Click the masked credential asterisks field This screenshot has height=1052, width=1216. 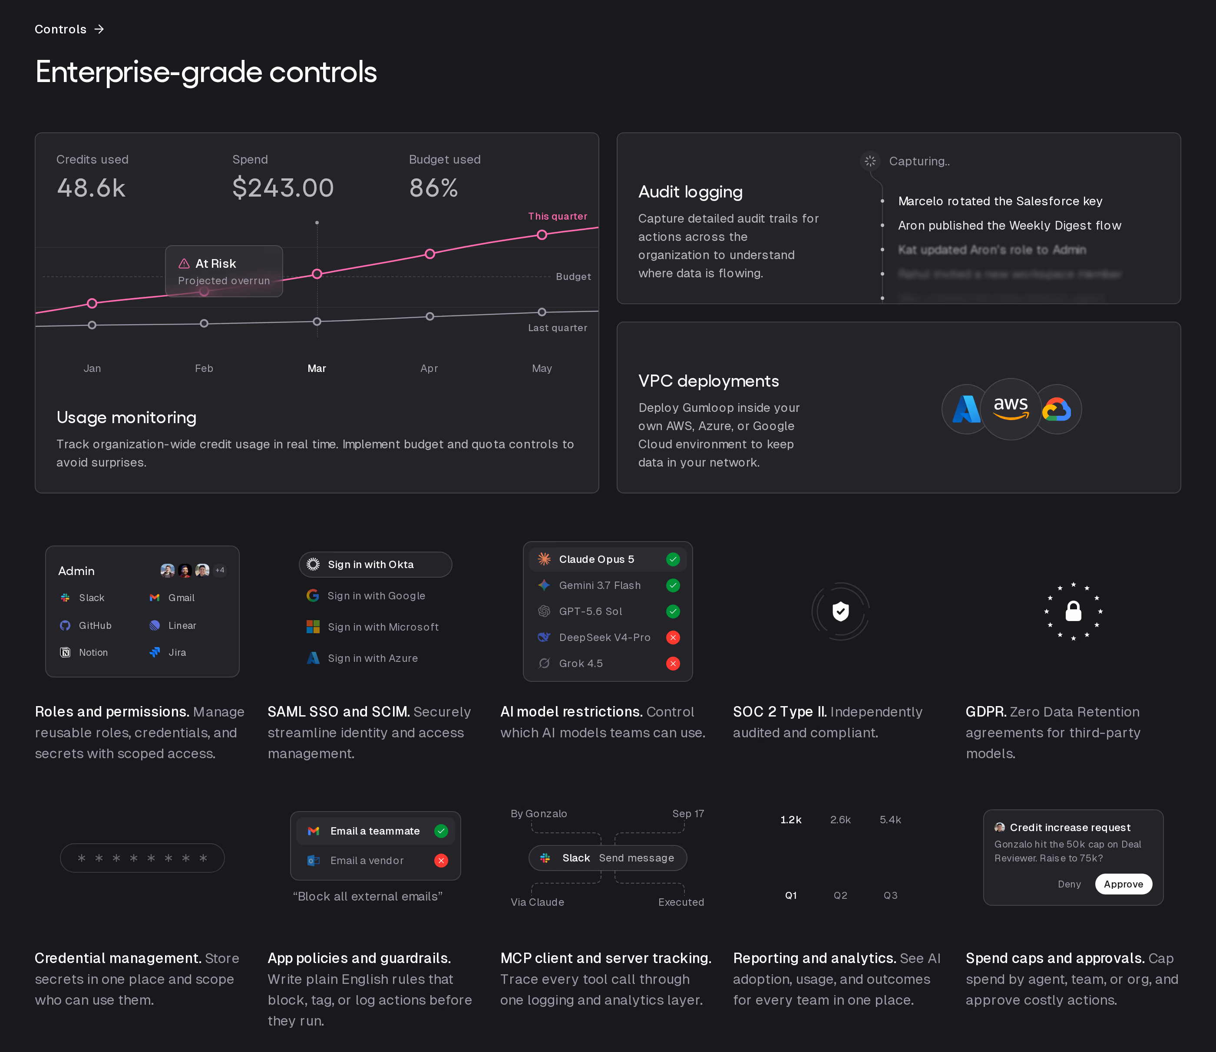pos(142,858)
